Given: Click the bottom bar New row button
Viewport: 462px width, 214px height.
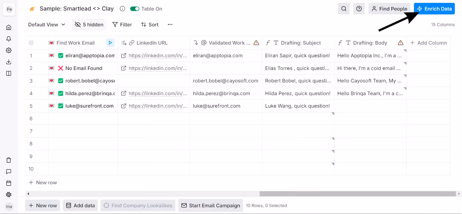Looking at the screenshot, I should coord(43,205).
